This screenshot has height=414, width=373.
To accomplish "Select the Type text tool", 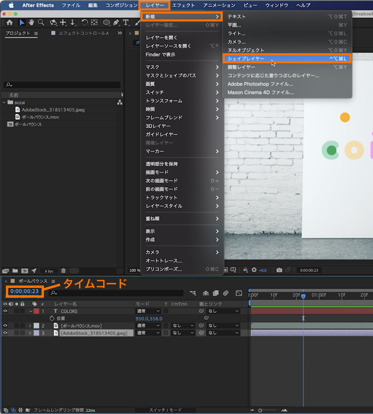I will pyautogui.click(x=126, y=22).
